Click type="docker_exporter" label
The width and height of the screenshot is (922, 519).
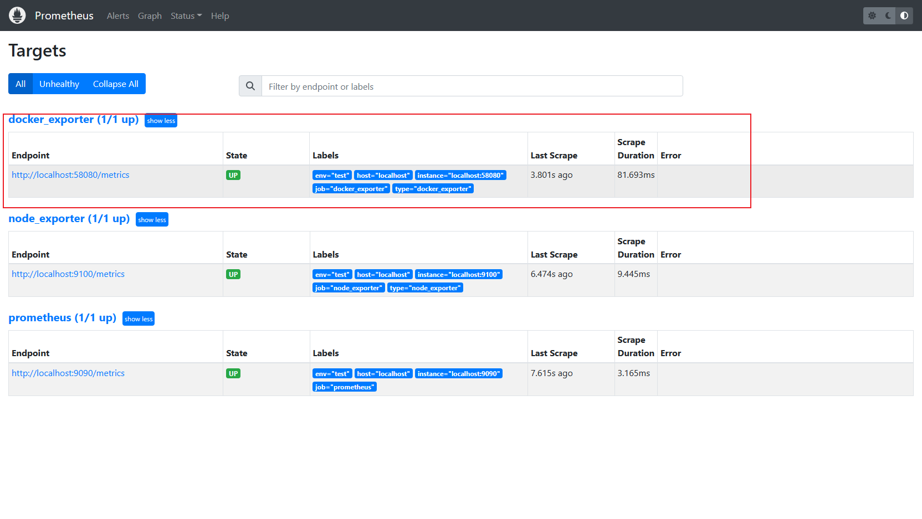coord(433,188)
